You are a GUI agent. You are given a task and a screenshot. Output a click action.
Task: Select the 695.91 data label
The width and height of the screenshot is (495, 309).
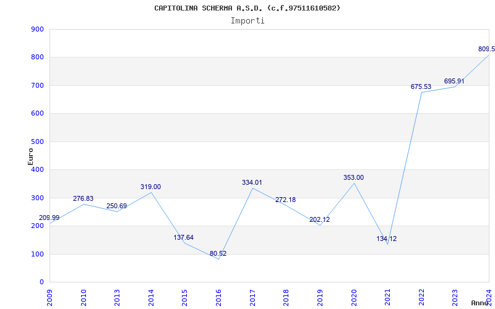coord(454,82)
